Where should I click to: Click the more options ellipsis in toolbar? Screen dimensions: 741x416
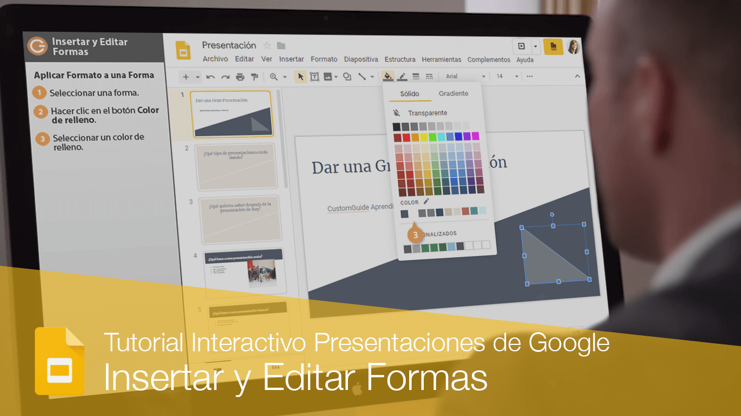coord(529,76)
